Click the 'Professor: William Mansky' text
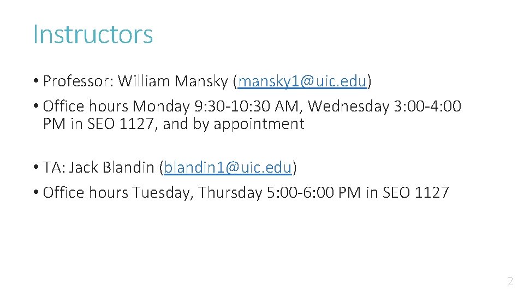This screenshot has width=524, height=295. pyautogui.click(x=135, y=82)
